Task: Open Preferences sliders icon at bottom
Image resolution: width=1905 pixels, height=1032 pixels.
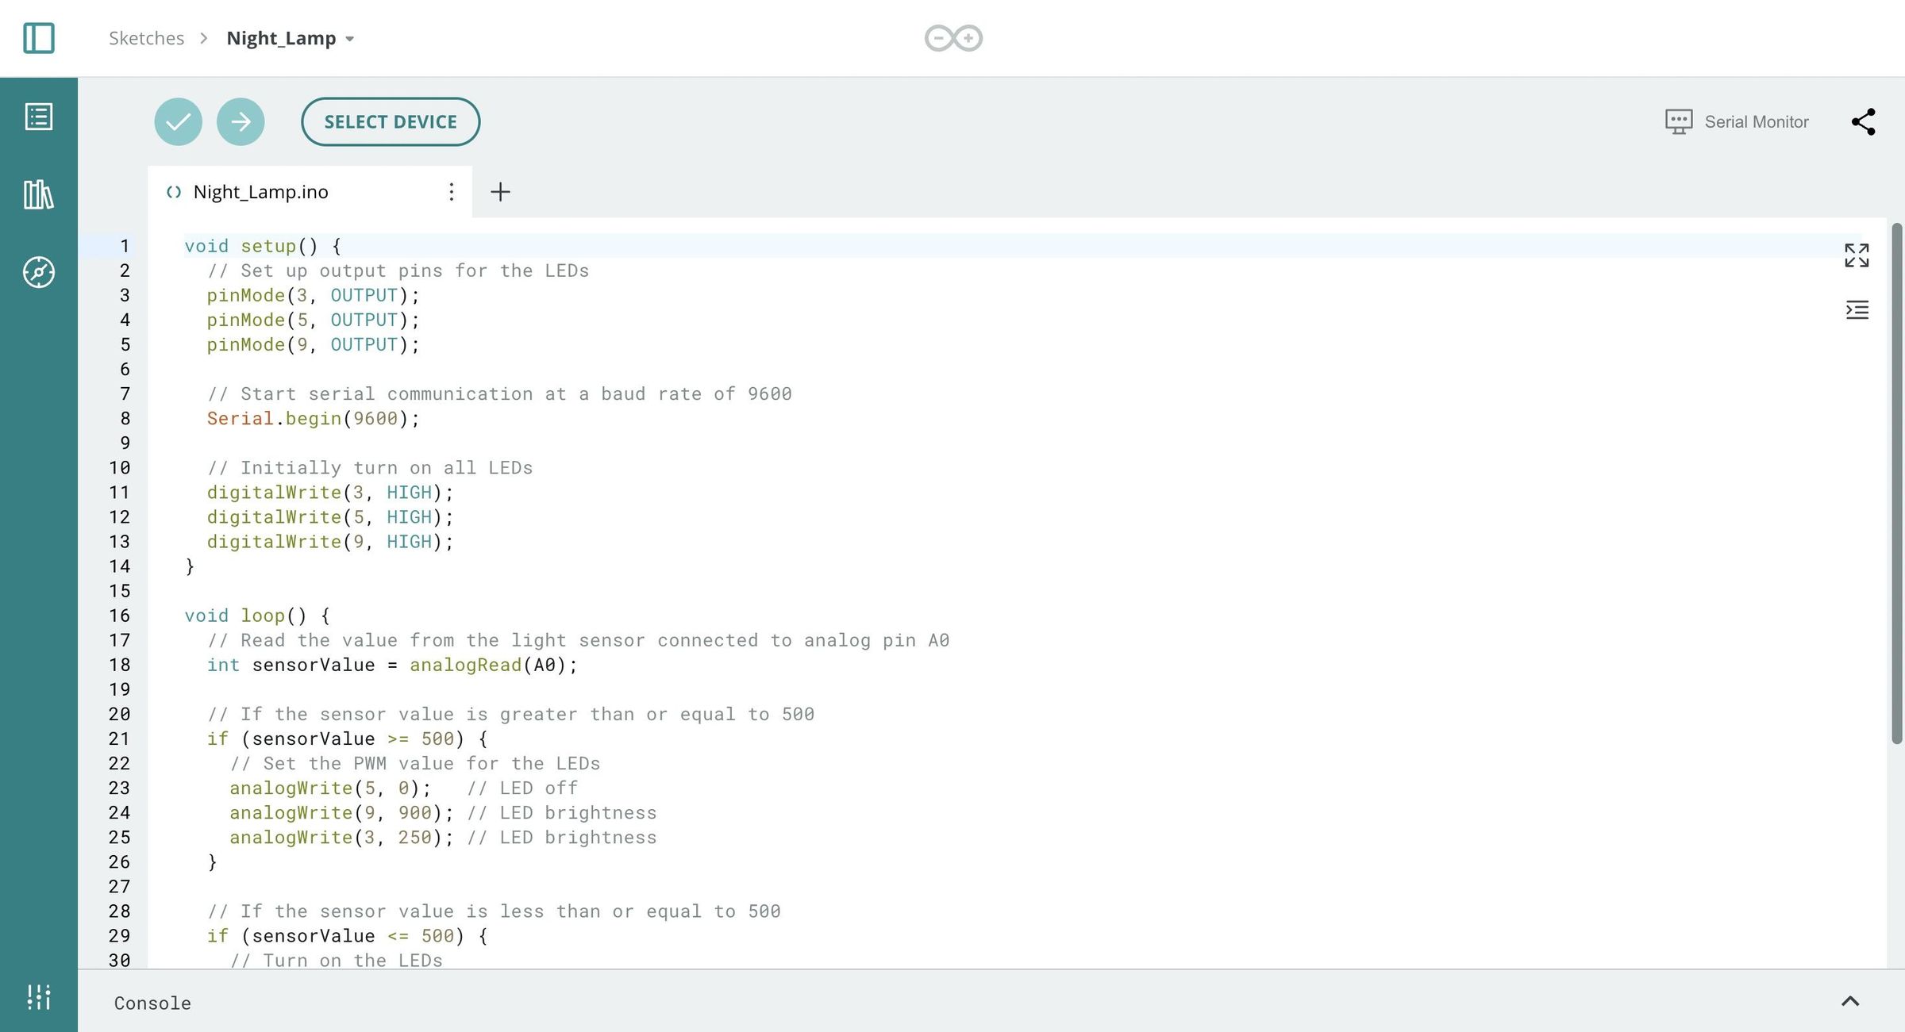Action: point(38,997)
